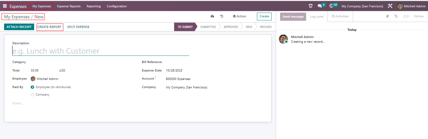428x139 pixels.
Task: Switch to the Log note tab
Action: (317, 17)
